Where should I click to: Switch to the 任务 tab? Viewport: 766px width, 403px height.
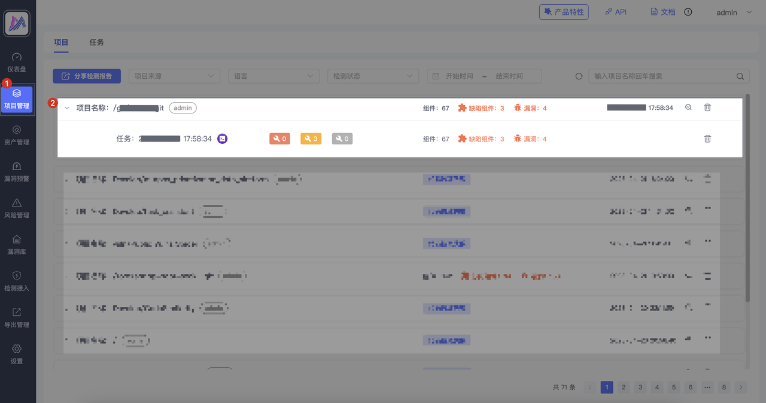tap(96, 42)
